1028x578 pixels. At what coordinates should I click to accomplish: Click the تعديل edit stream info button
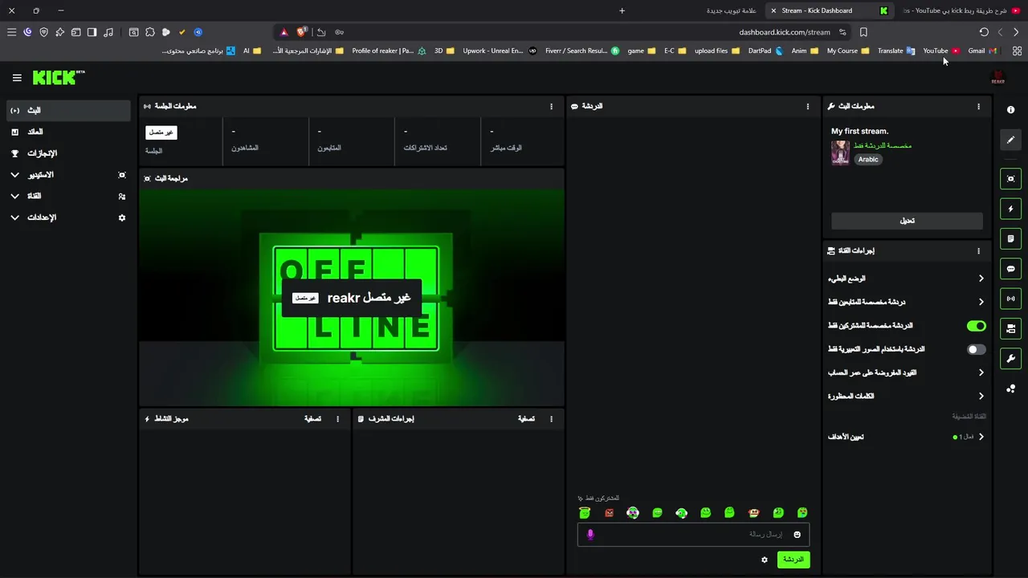[x=907, y=221]
